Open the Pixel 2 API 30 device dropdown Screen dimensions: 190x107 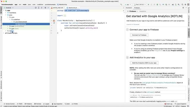pos(139,4)
